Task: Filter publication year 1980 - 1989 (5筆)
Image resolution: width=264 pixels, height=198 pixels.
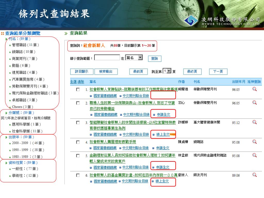Action: 27,156
